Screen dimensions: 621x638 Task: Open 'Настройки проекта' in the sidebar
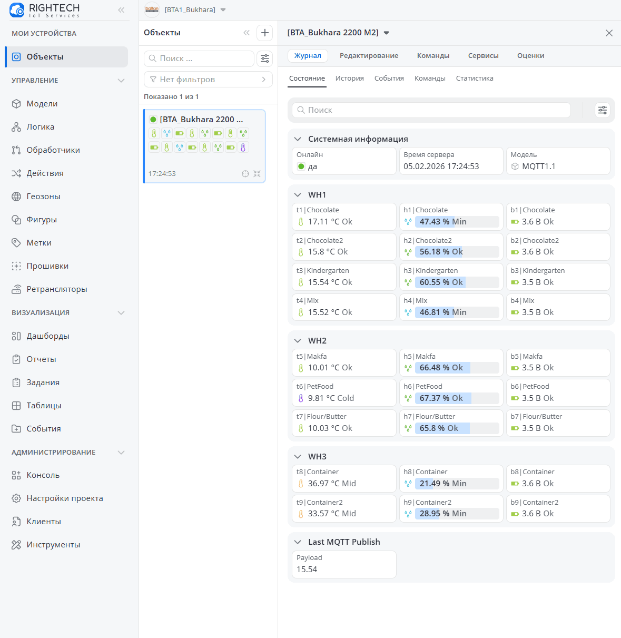(65, 498)
